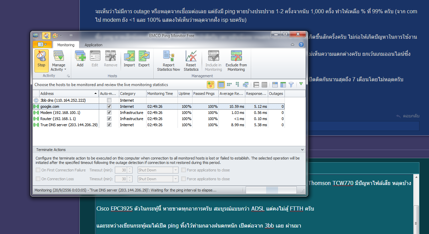Select the tree list view icon
The height and width of the screenshot is (234, 429).
point(237,84)
